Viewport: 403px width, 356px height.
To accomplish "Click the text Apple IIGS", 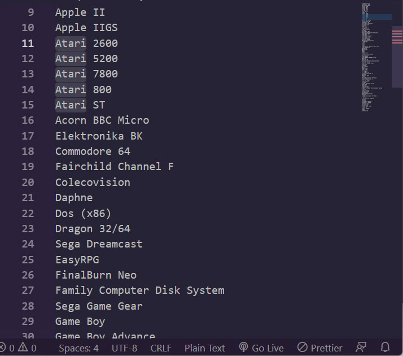I will coord(86,28).
